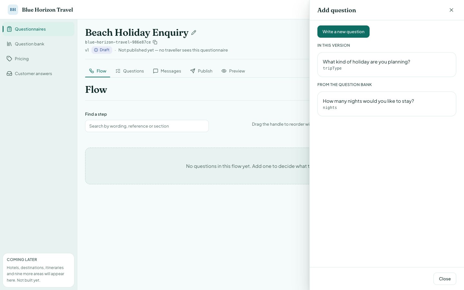Add the 'What kind of holiday' question

[387, 64]
